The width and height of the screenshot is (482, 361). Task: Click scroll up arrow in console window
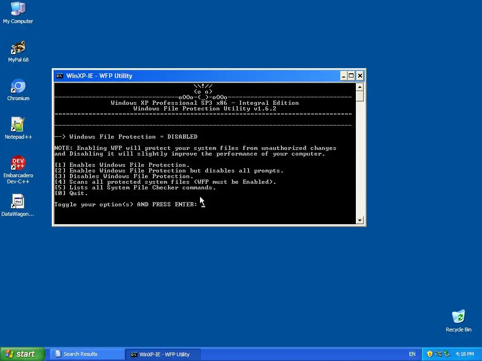[360, 87]
